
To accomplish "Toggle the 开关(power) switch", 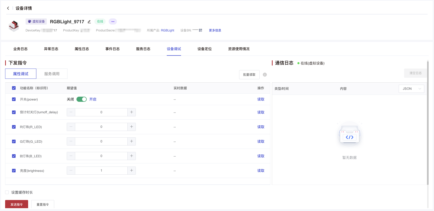I will click(82, 99).
